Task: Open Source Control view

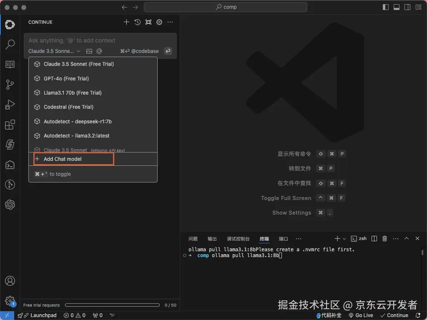Action: (10, 85)
